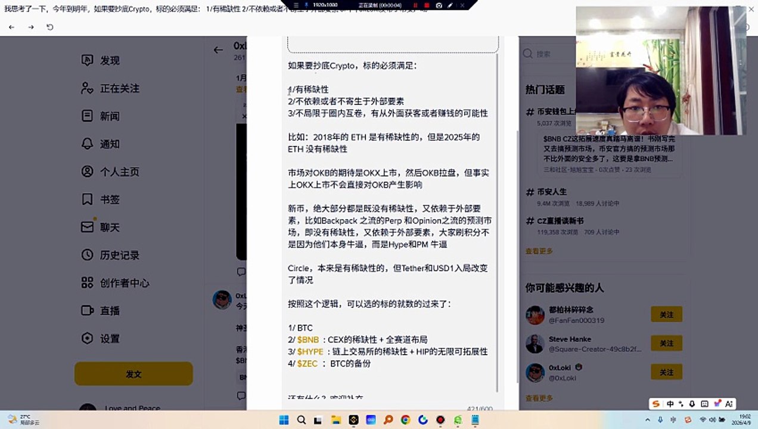Open the 0xLoki post avatar in feed
The height and width of the screenshot is (429, 758).
point(222,300)
